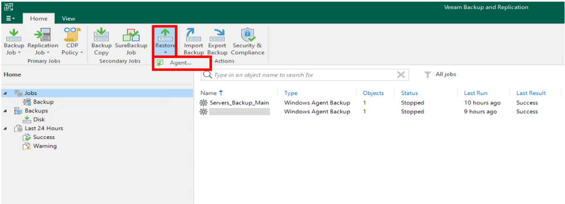Clear the search box with the X icon
Screen dimensions: 565x204
click(401, 74)
